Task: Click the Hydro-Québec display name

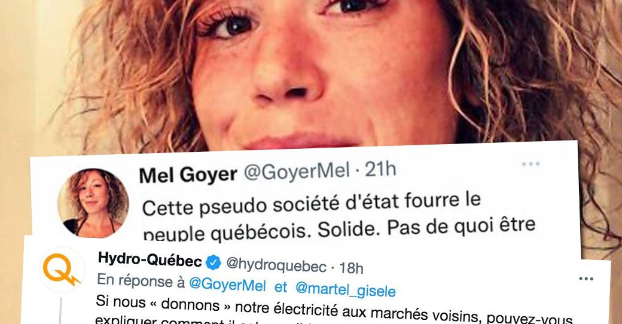Action: tap(150, 260)
